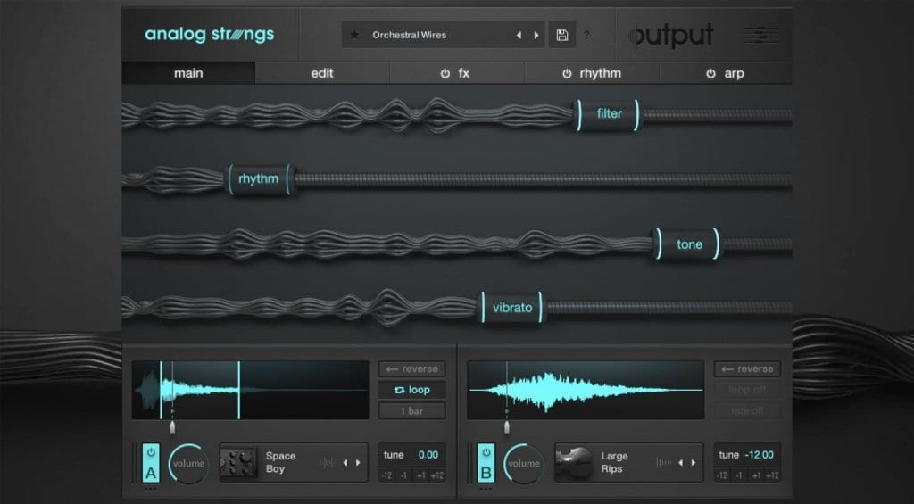Save the current preset with disk icon
Viewport: 914px width, 504px height.
pos(561,35)
